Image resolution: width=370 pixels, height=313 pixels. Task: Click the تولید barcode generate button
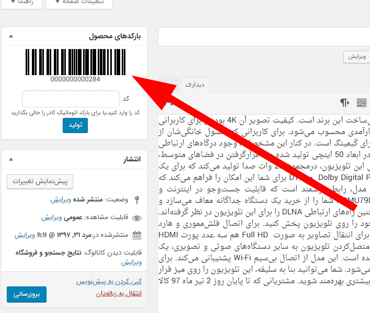(x=75, y=125)
